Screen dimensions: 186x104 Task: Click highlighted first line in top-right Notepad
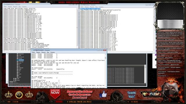[x=90, y=9]
